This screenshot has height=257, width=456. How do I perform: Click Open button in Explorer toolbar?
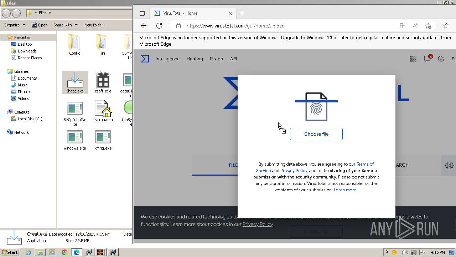coord(40,25)
